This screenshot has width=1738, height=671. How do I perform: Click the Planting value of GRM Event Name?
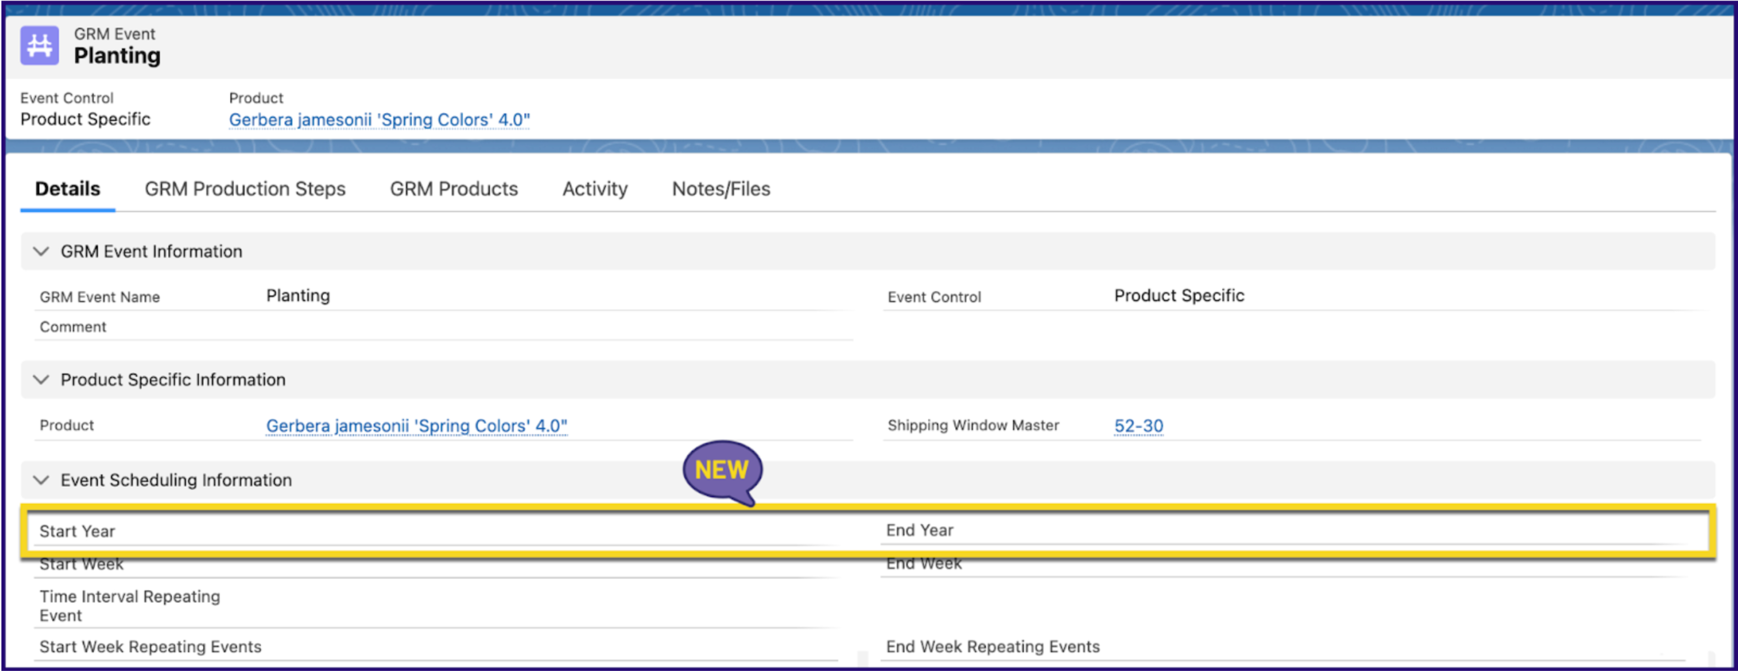tap(298, 296)
